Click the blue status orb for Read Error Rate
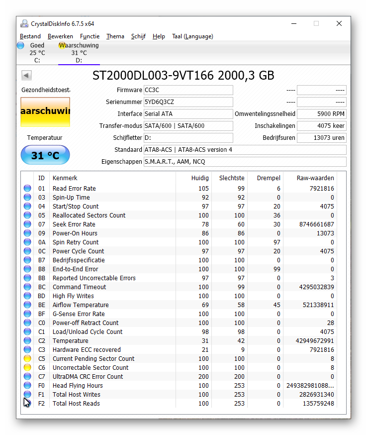This screenshot has height=435, width=367. point(27,189)
